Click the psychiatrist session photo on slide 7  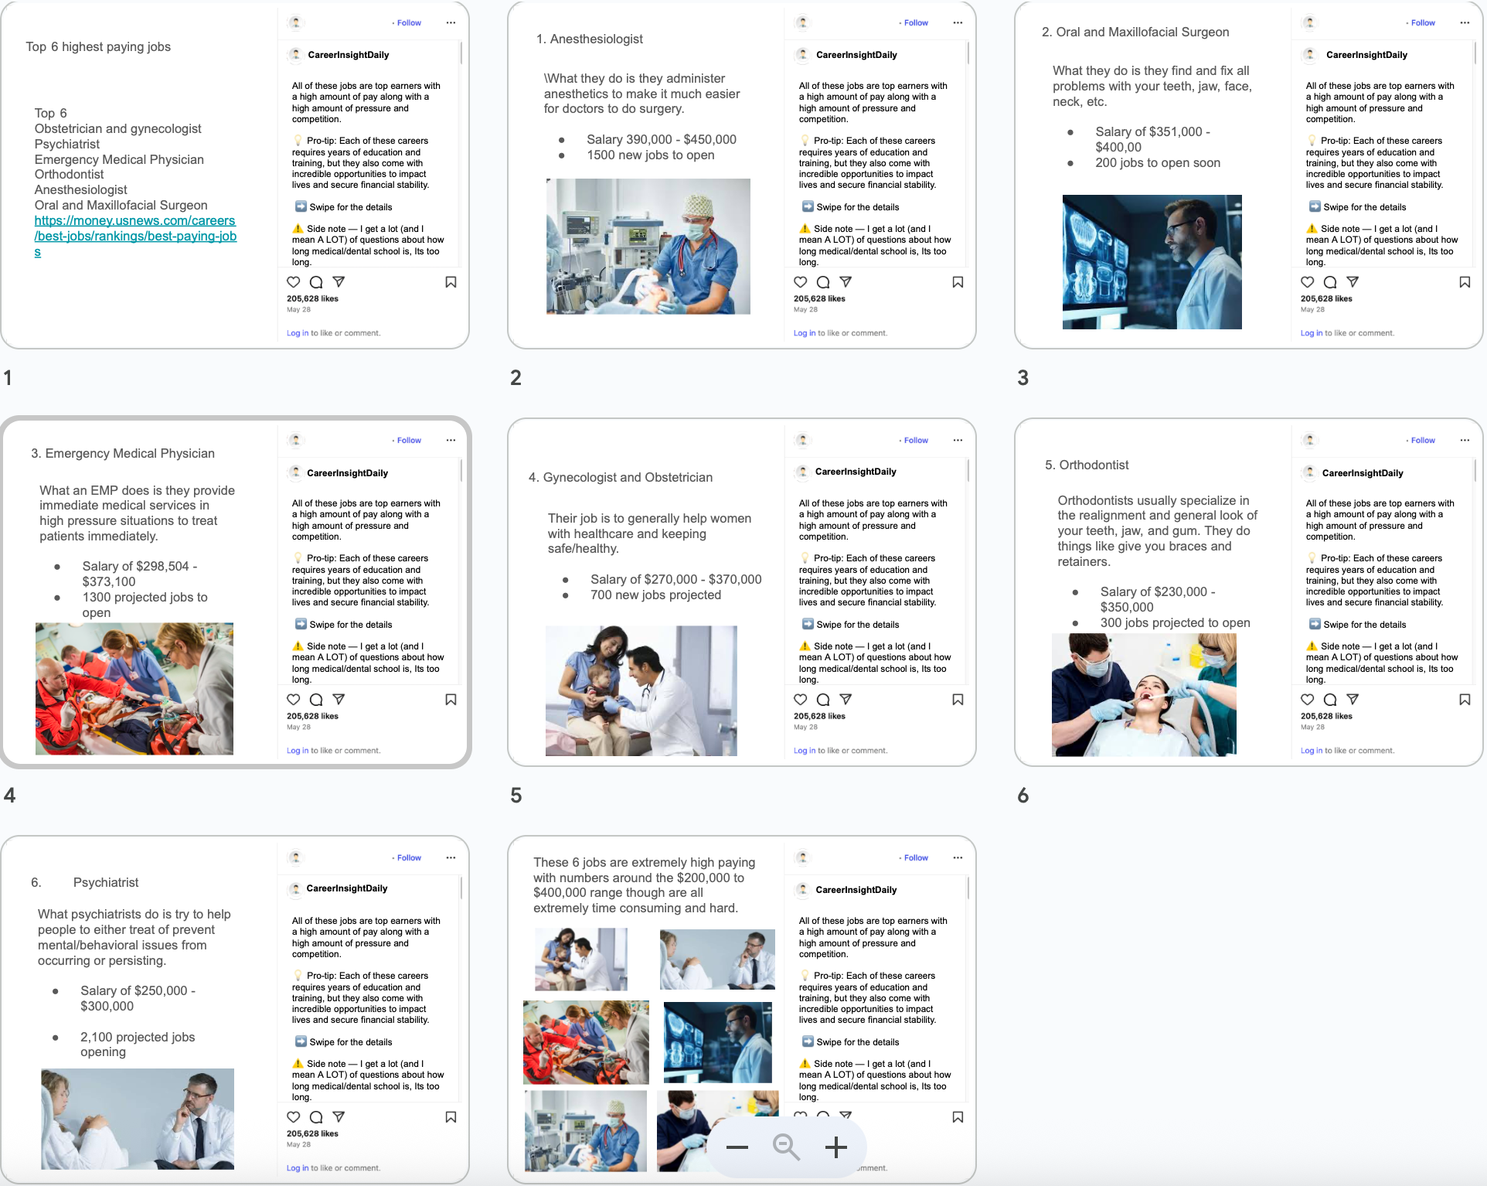138,1118
